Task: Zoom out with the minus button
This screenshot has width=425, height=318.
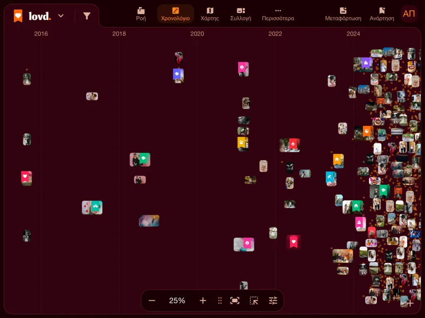Action: 152,301
